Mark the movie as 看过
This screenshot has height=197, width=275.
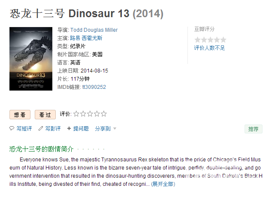(x=45, y=115)
